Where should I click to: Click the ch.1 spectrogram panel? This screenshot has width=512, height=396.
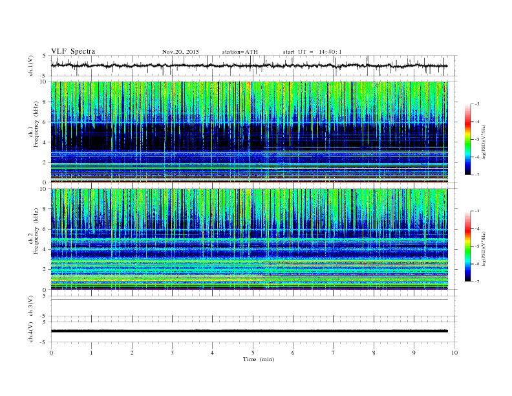coord(249,132)
